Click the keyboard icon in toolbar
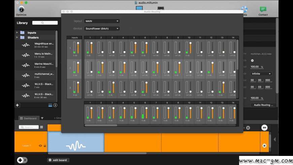Viewport: 293px width, 165px height. coord(161,8)
